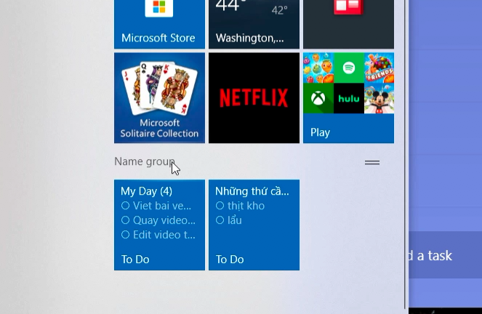Click 'lẩu' task text
This screenshot has height=314, width=482.
pyautogui.click(x=235, y=220)
